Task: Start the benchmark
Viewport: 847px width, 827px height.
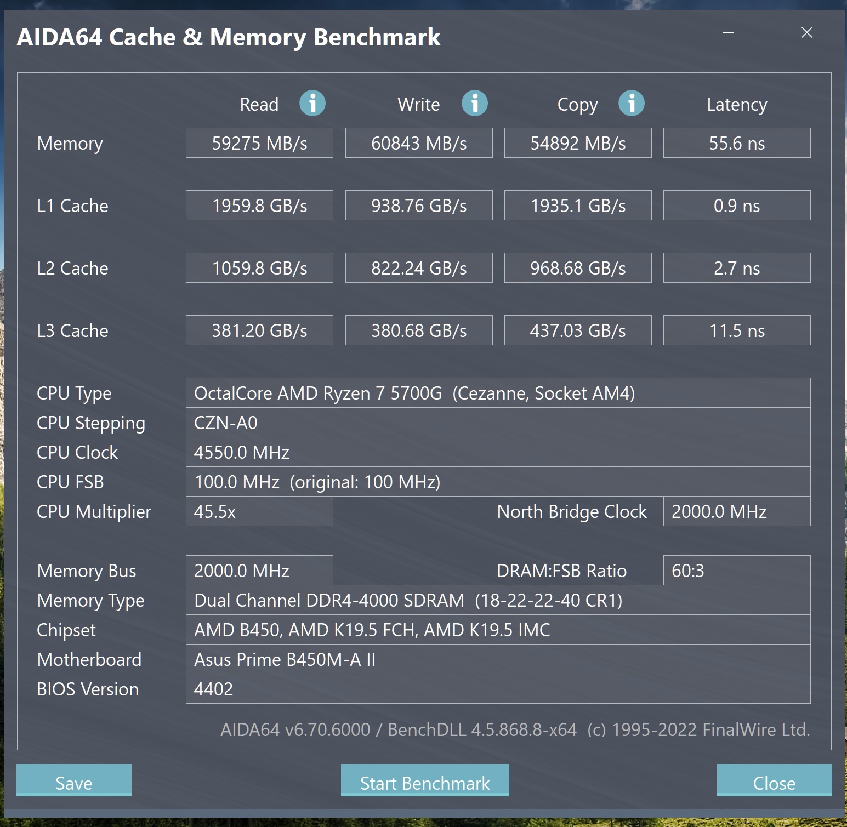Action: coord(425,780)
